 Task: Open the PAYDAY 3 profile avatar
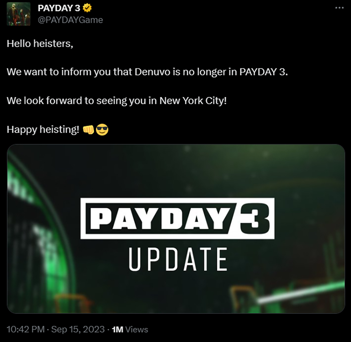click(19, 14)
